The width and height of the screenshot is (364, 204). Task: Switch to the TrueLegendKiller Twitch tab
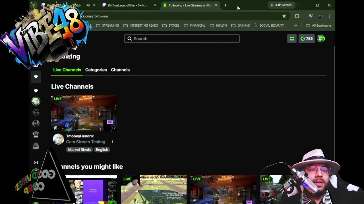coord(129,5)
